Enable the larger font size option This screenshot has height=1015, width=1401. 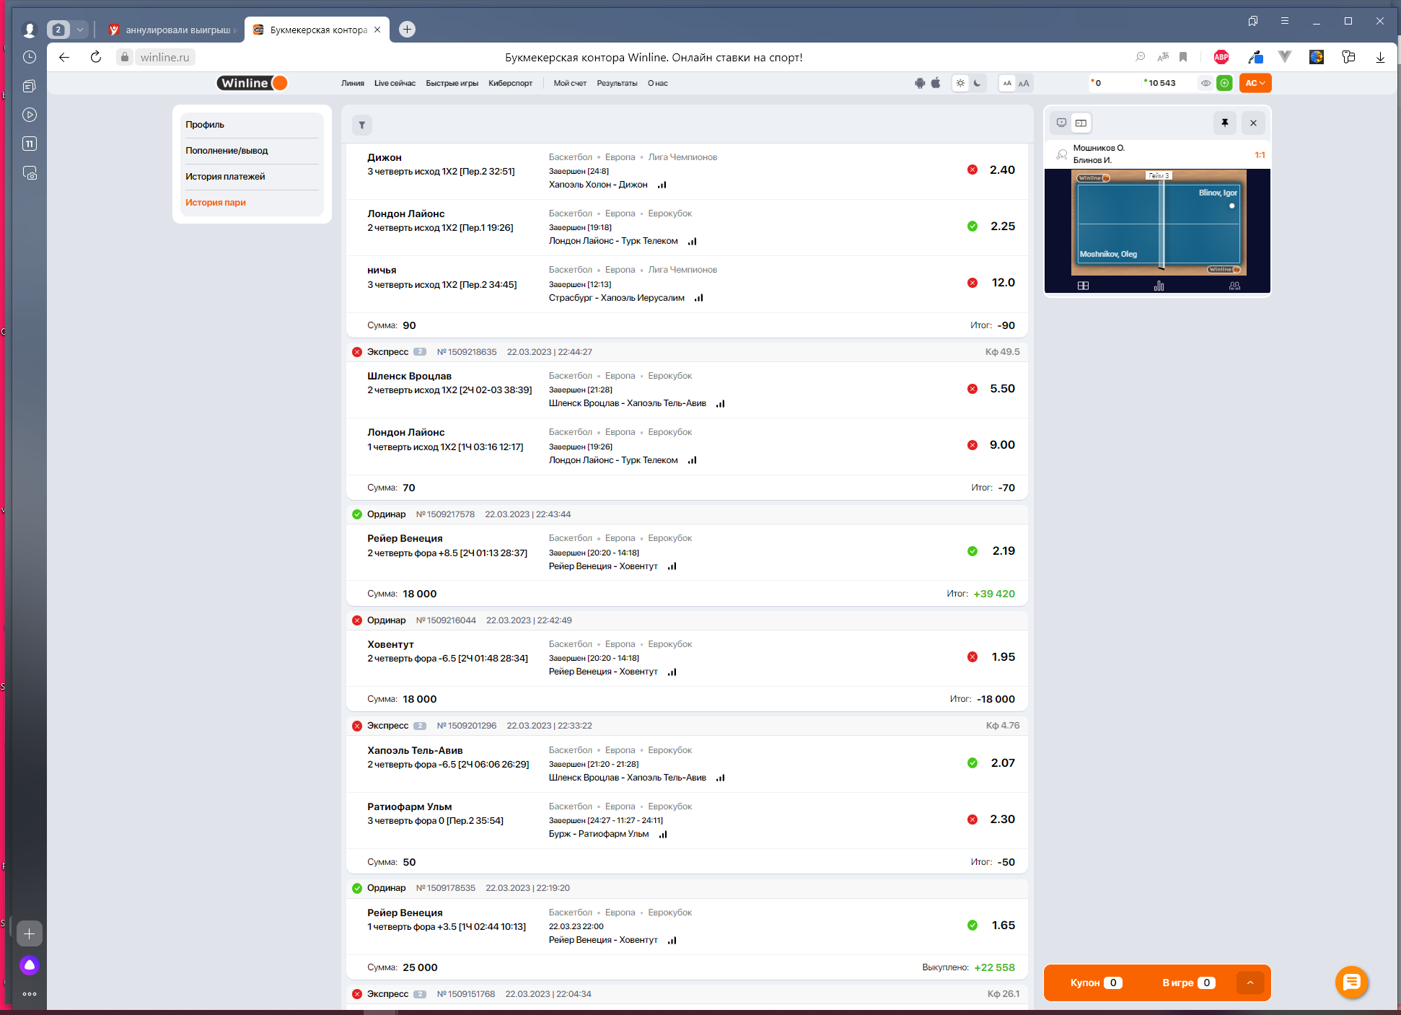click(x=1024, y=83)
